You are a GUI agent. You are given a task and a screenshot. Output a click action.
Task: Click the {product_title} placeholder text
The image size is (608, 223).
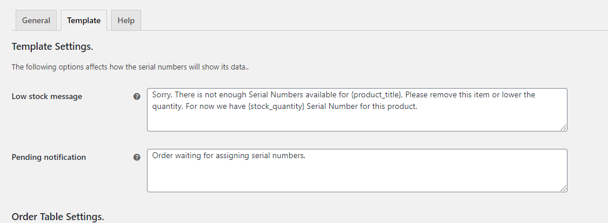coord(376,95)
